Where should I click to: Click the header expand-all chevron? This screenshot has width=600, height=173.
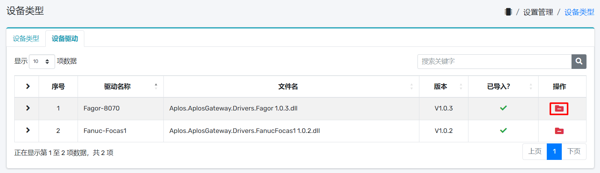click(x=28, y=86)
